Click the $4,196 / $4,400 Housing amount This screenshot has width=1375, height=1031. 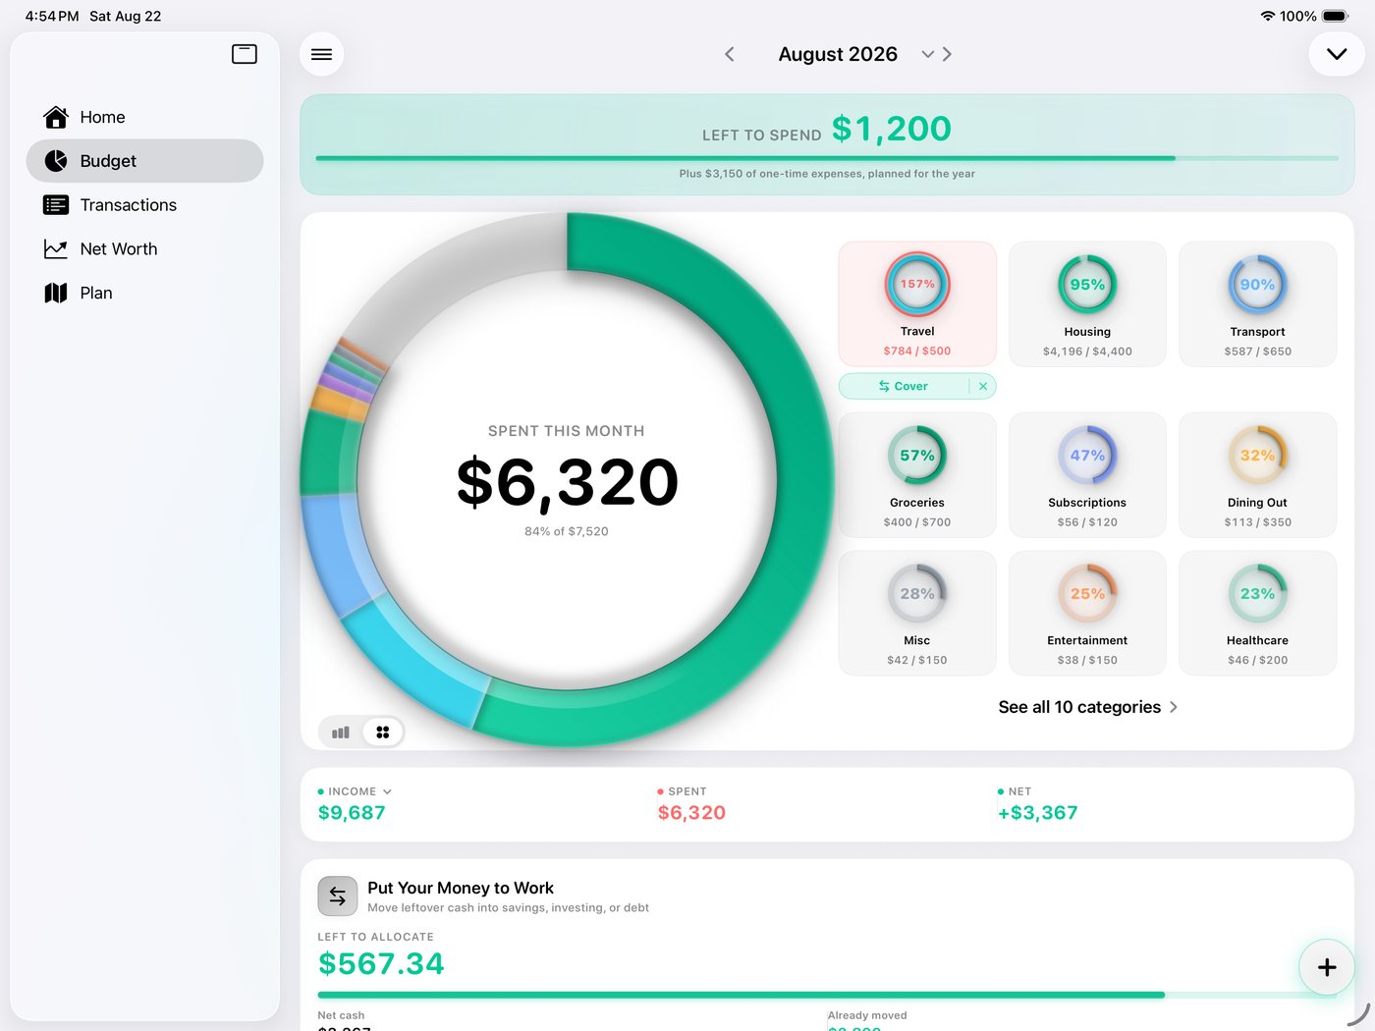click(1087, 352)
